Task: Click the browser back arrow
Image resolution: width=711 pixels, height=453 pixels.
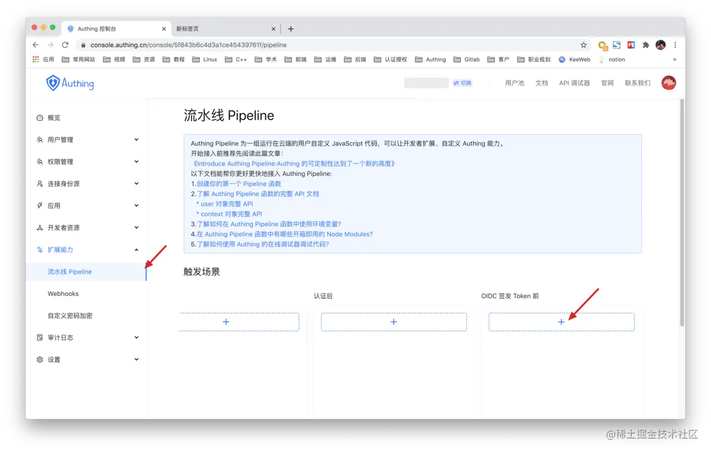Action: tap(36, 45)
